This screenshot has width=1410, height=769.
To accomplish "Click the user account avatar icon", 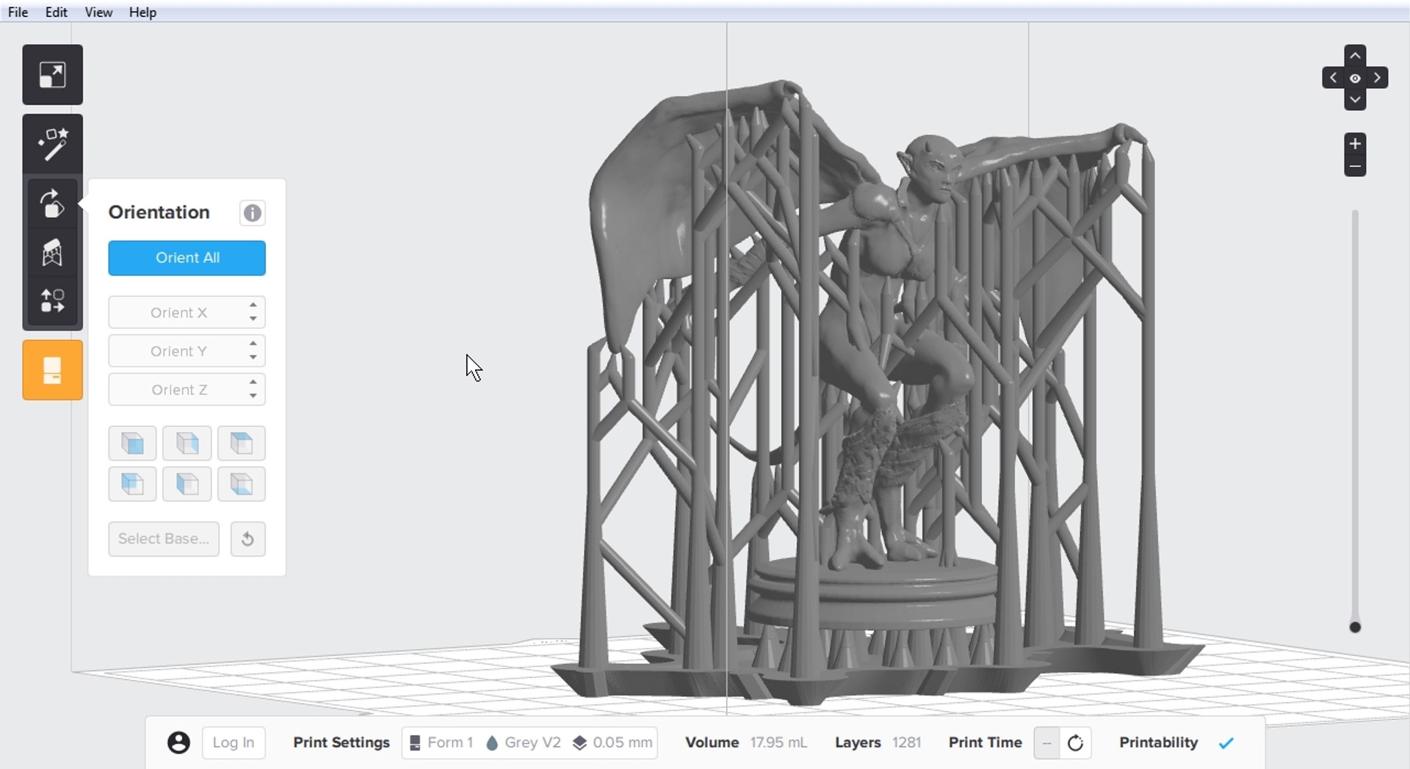I will click(178, 743).
